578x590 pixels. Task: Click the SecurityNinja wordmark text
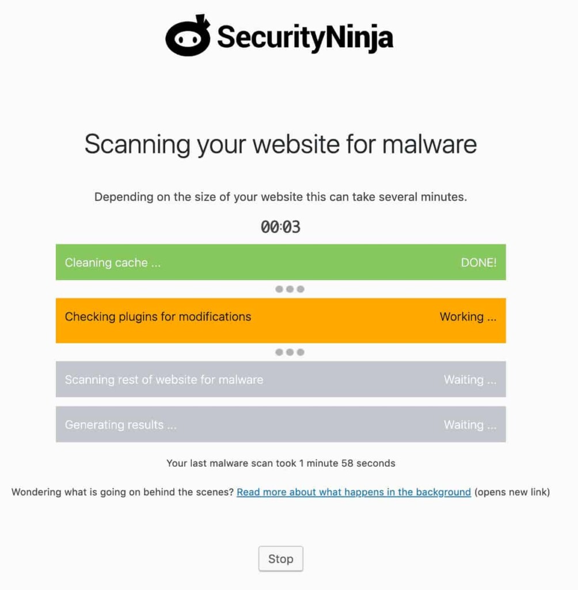click(x=304, y=36)
